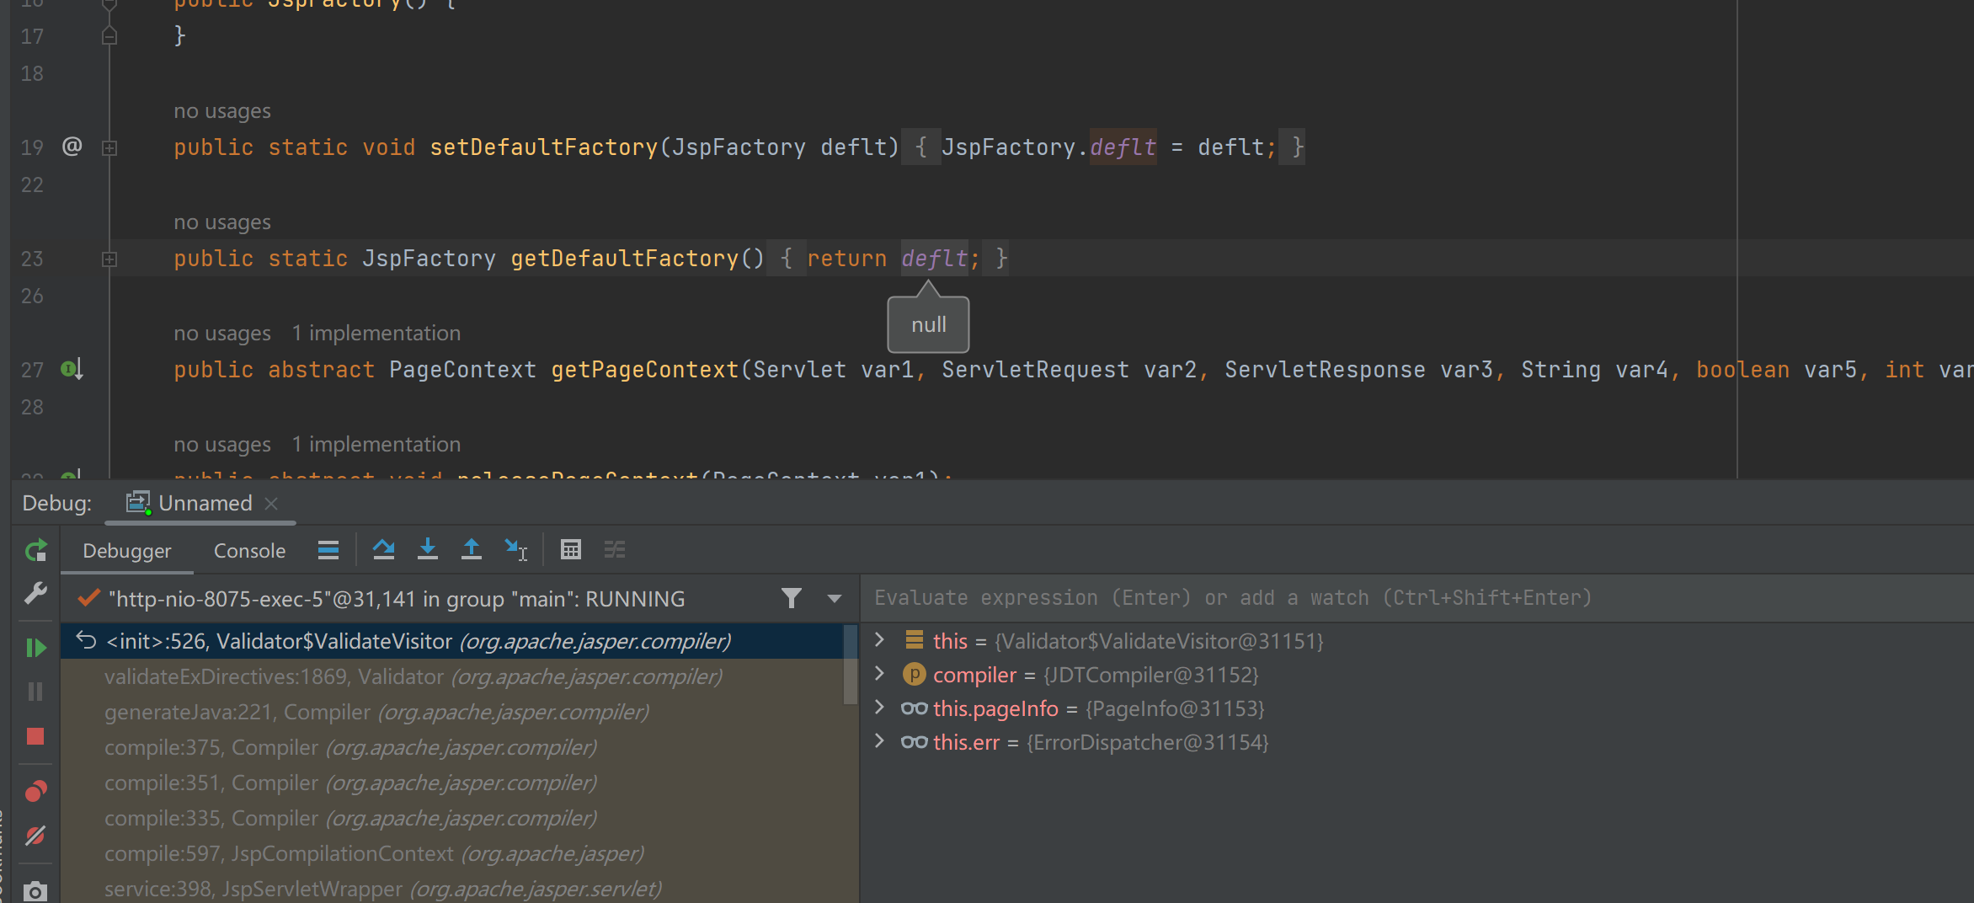Expand the compiler variable node
The height and width of the screenshot is (903, 1974).
point(879,674)
